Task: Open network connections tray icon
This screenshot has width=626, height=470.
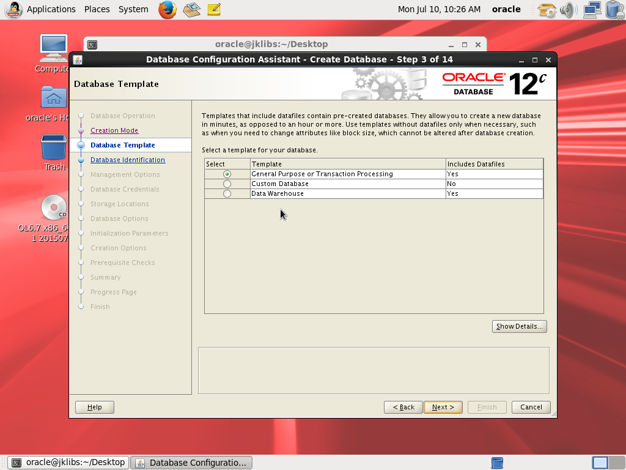Action: [x=591, y=10]
